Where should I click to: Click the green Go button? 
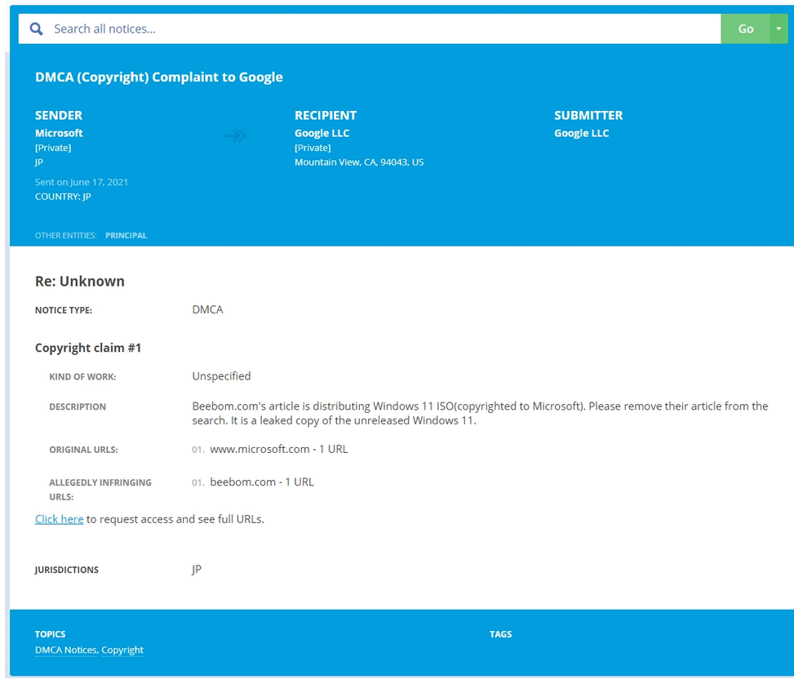pos(745,29)
